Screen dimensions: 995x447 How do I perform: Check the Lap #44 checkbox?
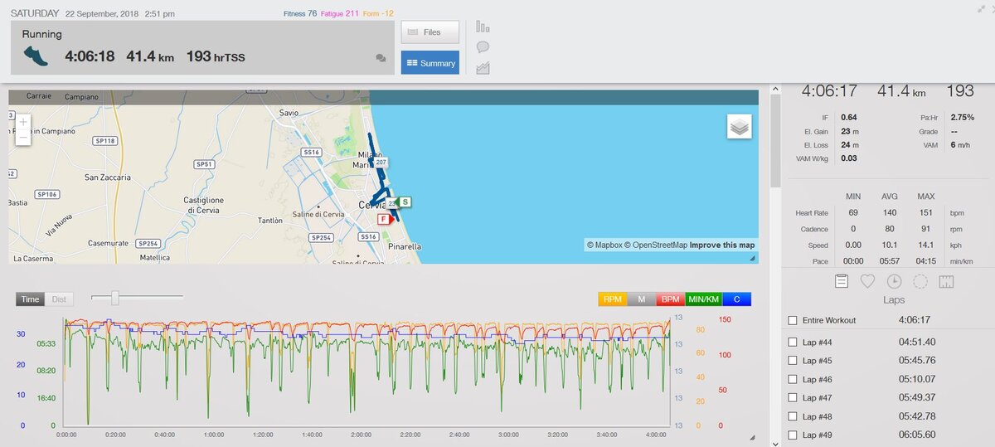click(x=793, y=342)
